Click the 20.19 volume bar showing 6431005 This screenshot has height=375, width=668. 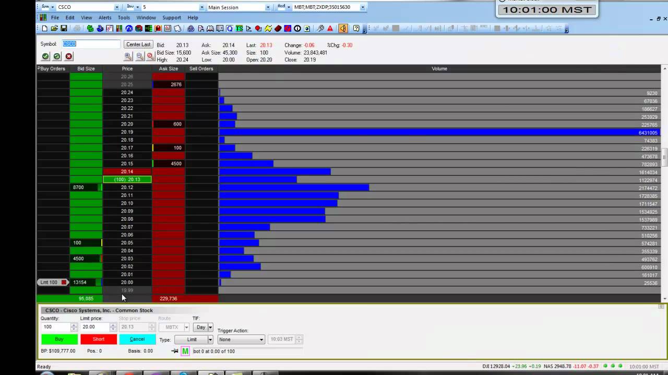click(439, 132)
